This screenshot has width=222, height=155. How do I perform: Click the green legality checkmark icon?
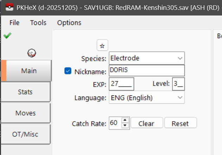[x=6, y=36]
